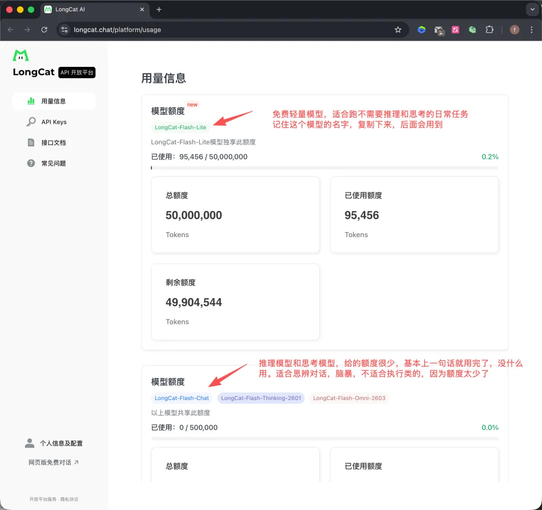Click the blue hexagon extension icon
The width and height of the screenshot is (542, 510).
click(x=422, y=30)
